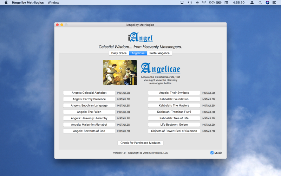The image size is (281, 176).
Task: Open the Apple menu
Action: 6,2
